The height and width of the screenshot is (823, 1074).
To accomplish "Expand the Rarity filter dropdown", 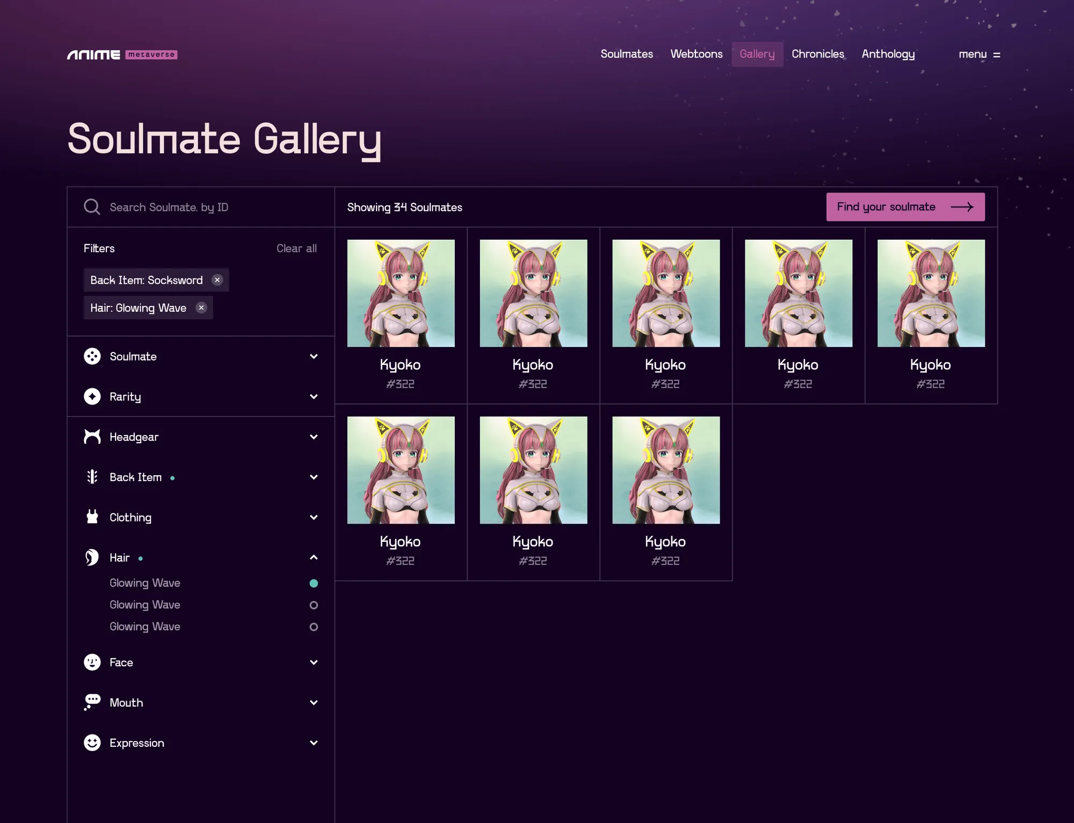I will (314, 396).
